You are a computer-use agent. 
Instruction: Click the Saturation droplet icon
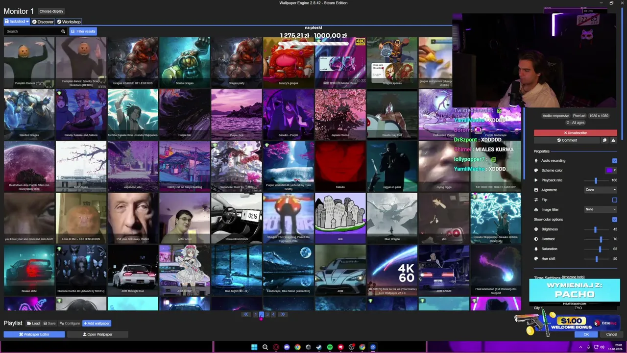[x=536, y=249]
